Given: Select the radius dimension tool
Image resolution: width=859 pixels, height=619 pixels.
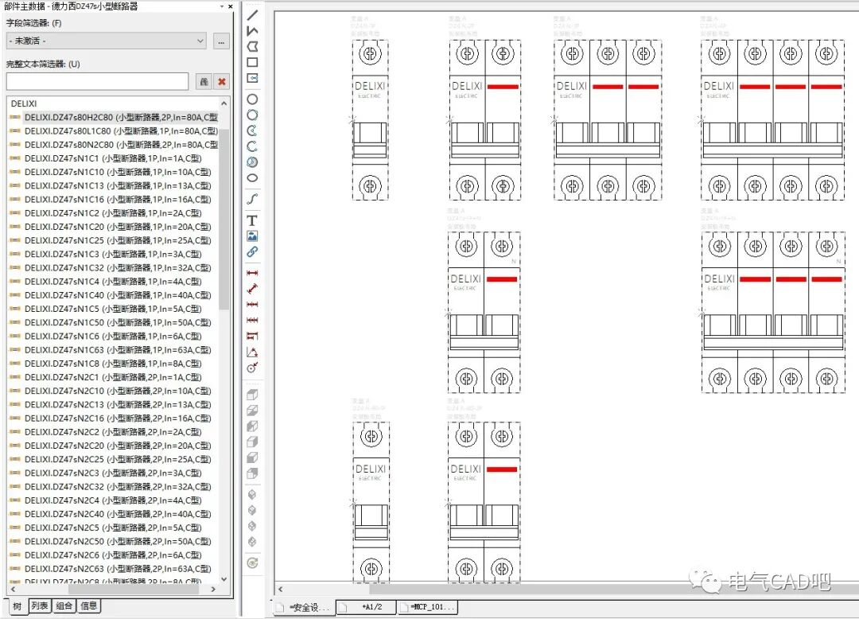Looking at the screenshot, I should coord(252,368).
